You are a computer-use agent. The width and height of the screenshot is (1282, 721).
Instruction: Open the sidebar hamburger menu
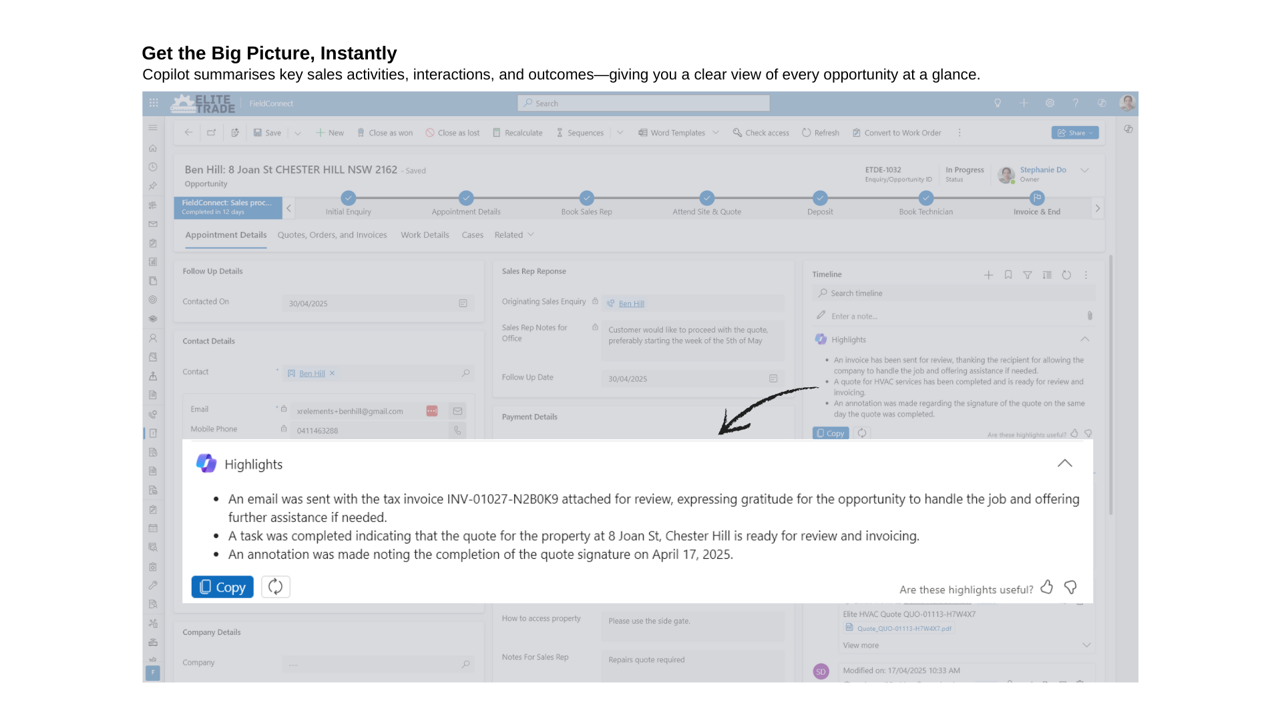point(153,128)
